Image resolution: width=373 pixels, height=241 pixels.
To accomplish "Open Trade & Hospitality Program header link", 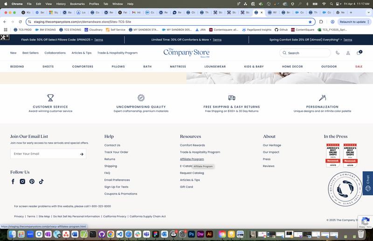I will pos(117,53).
